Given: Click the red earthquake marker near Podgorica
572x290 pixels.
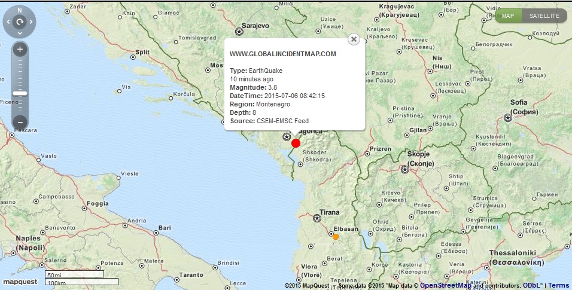Looking at the screenshot, I should tap(296, 143).
